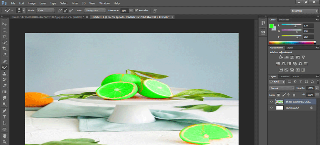Screen dimensions: 320x145
Task: Toggle pixel layer filter in Layers
Action: point(289,82)
